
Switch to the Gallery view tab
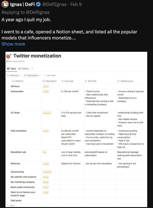[x=24, y=69]
